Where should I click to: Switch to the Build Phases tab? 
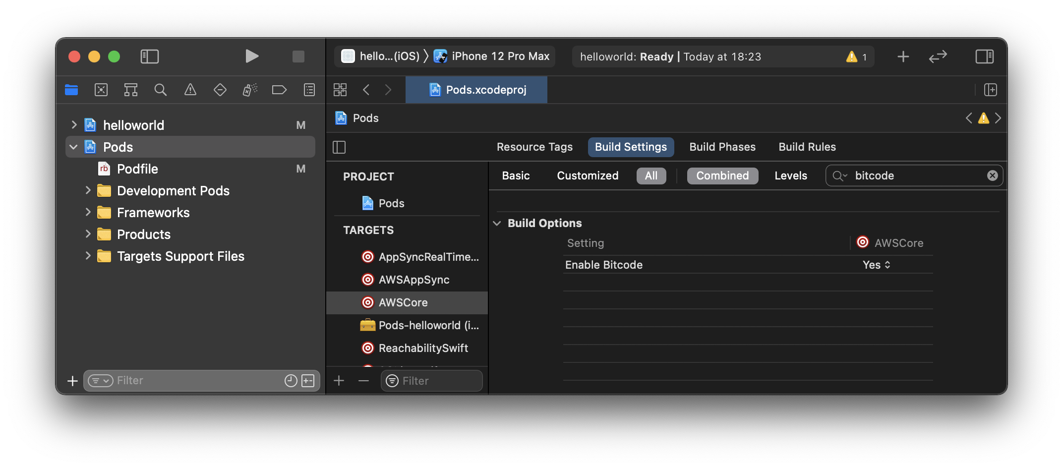[722, 147]
